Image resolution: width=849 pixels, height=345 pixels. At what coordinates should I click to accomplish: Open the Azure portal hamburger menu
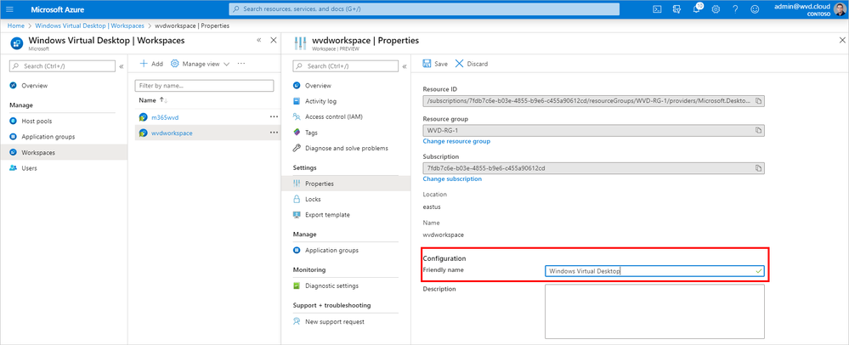pyautogui.click(x=9, y=9)
